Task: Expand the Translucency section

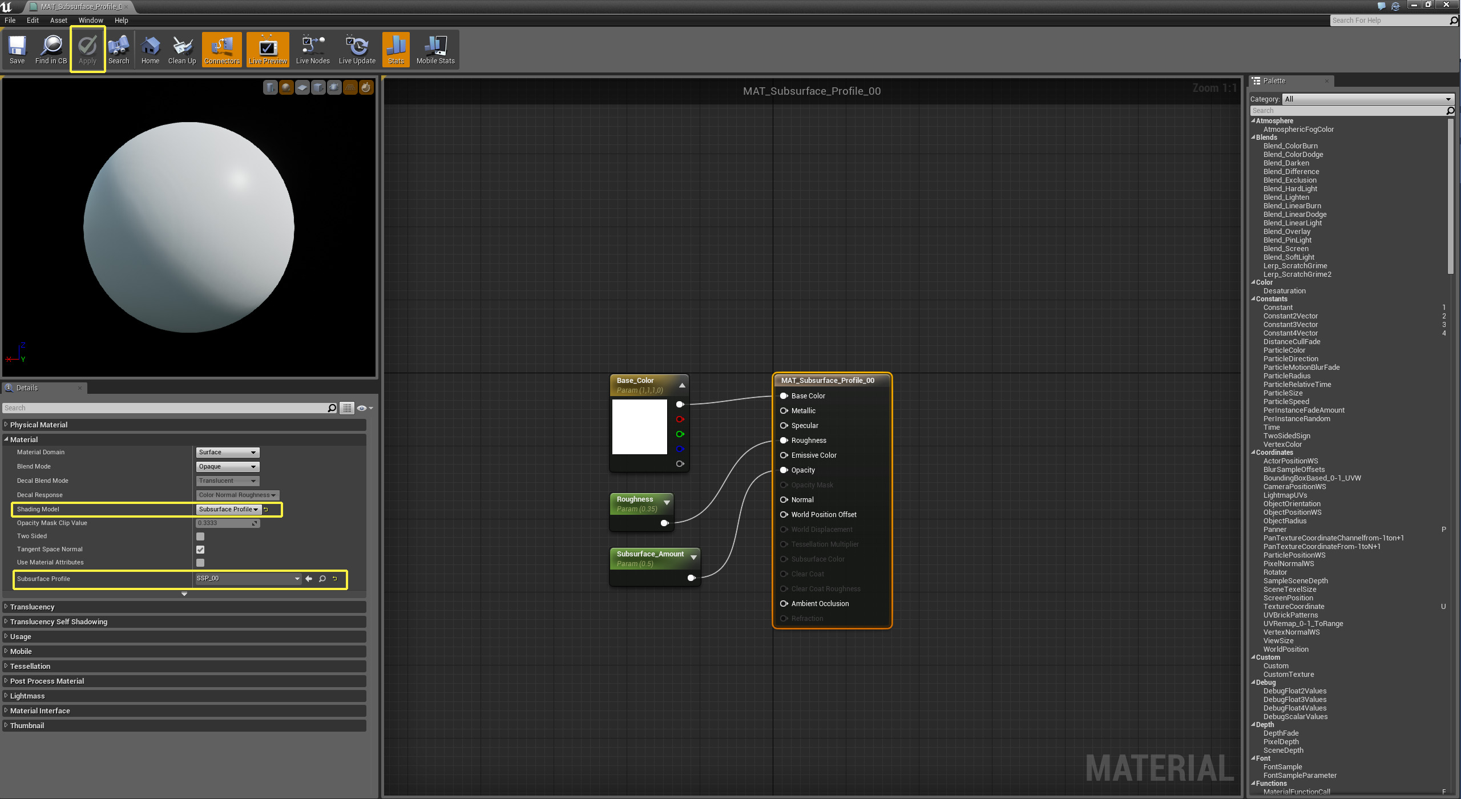Action: (32, 607)
